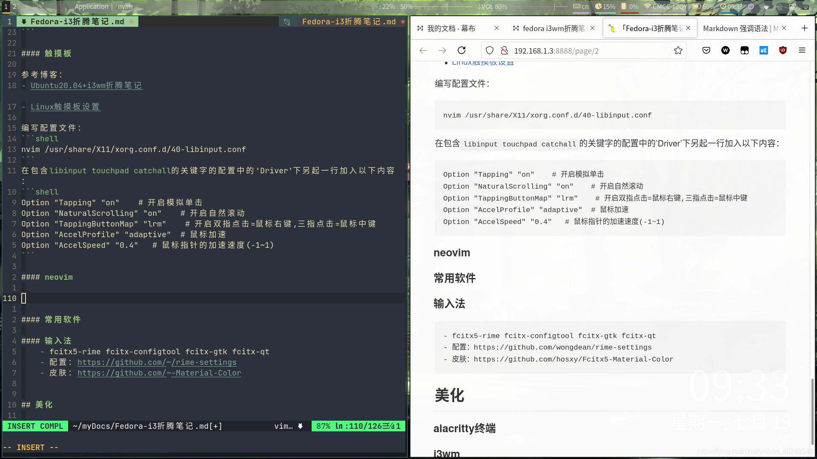Click the CPU usage 15% indicator

(x=605, y=6)
